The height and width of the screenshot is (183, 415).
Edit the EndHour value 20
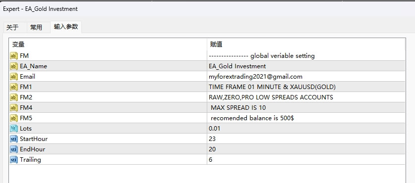coord(306,149)
